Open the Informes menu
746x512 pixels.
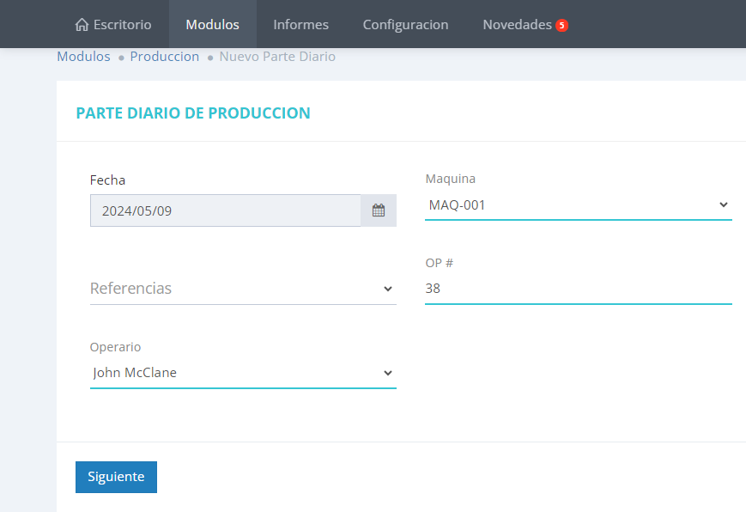300,25
